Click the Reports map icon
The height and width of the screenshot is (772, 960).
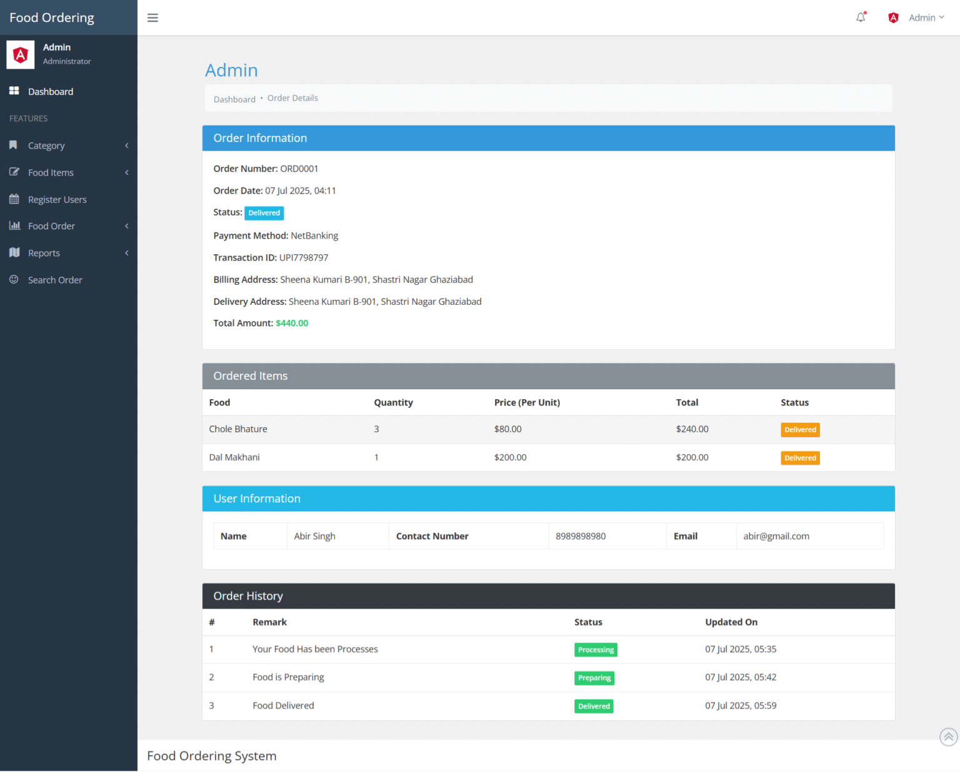point(14,252)
